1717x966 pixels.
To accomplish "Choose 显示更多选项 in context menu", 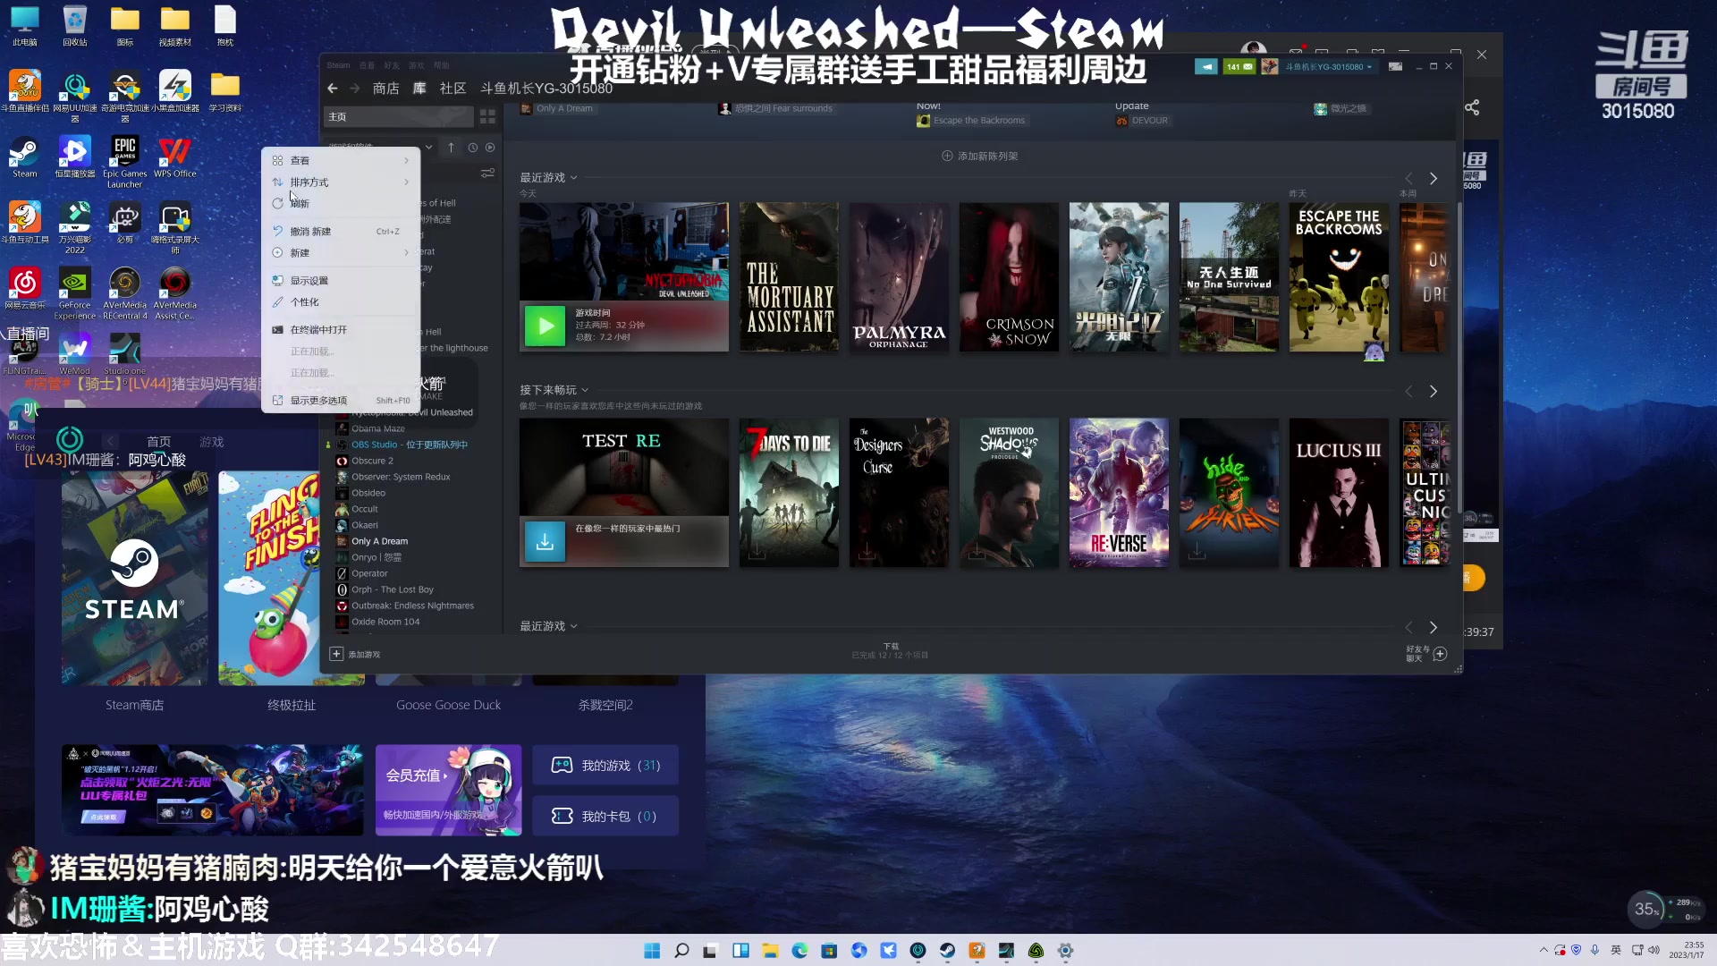I will click(341, 400).
